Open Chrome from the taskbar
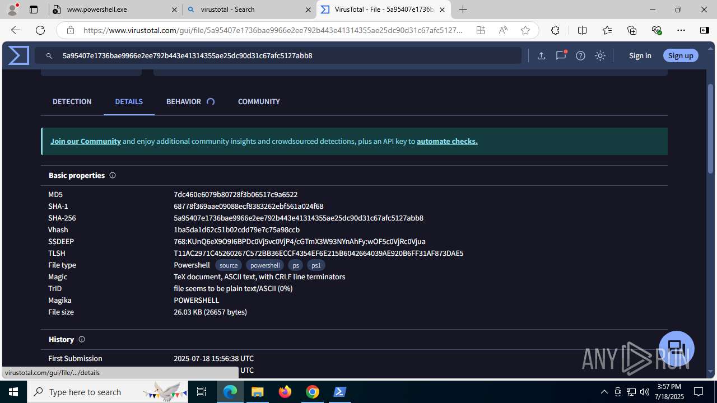Viewport: 717px width, 403px height. 313,392
